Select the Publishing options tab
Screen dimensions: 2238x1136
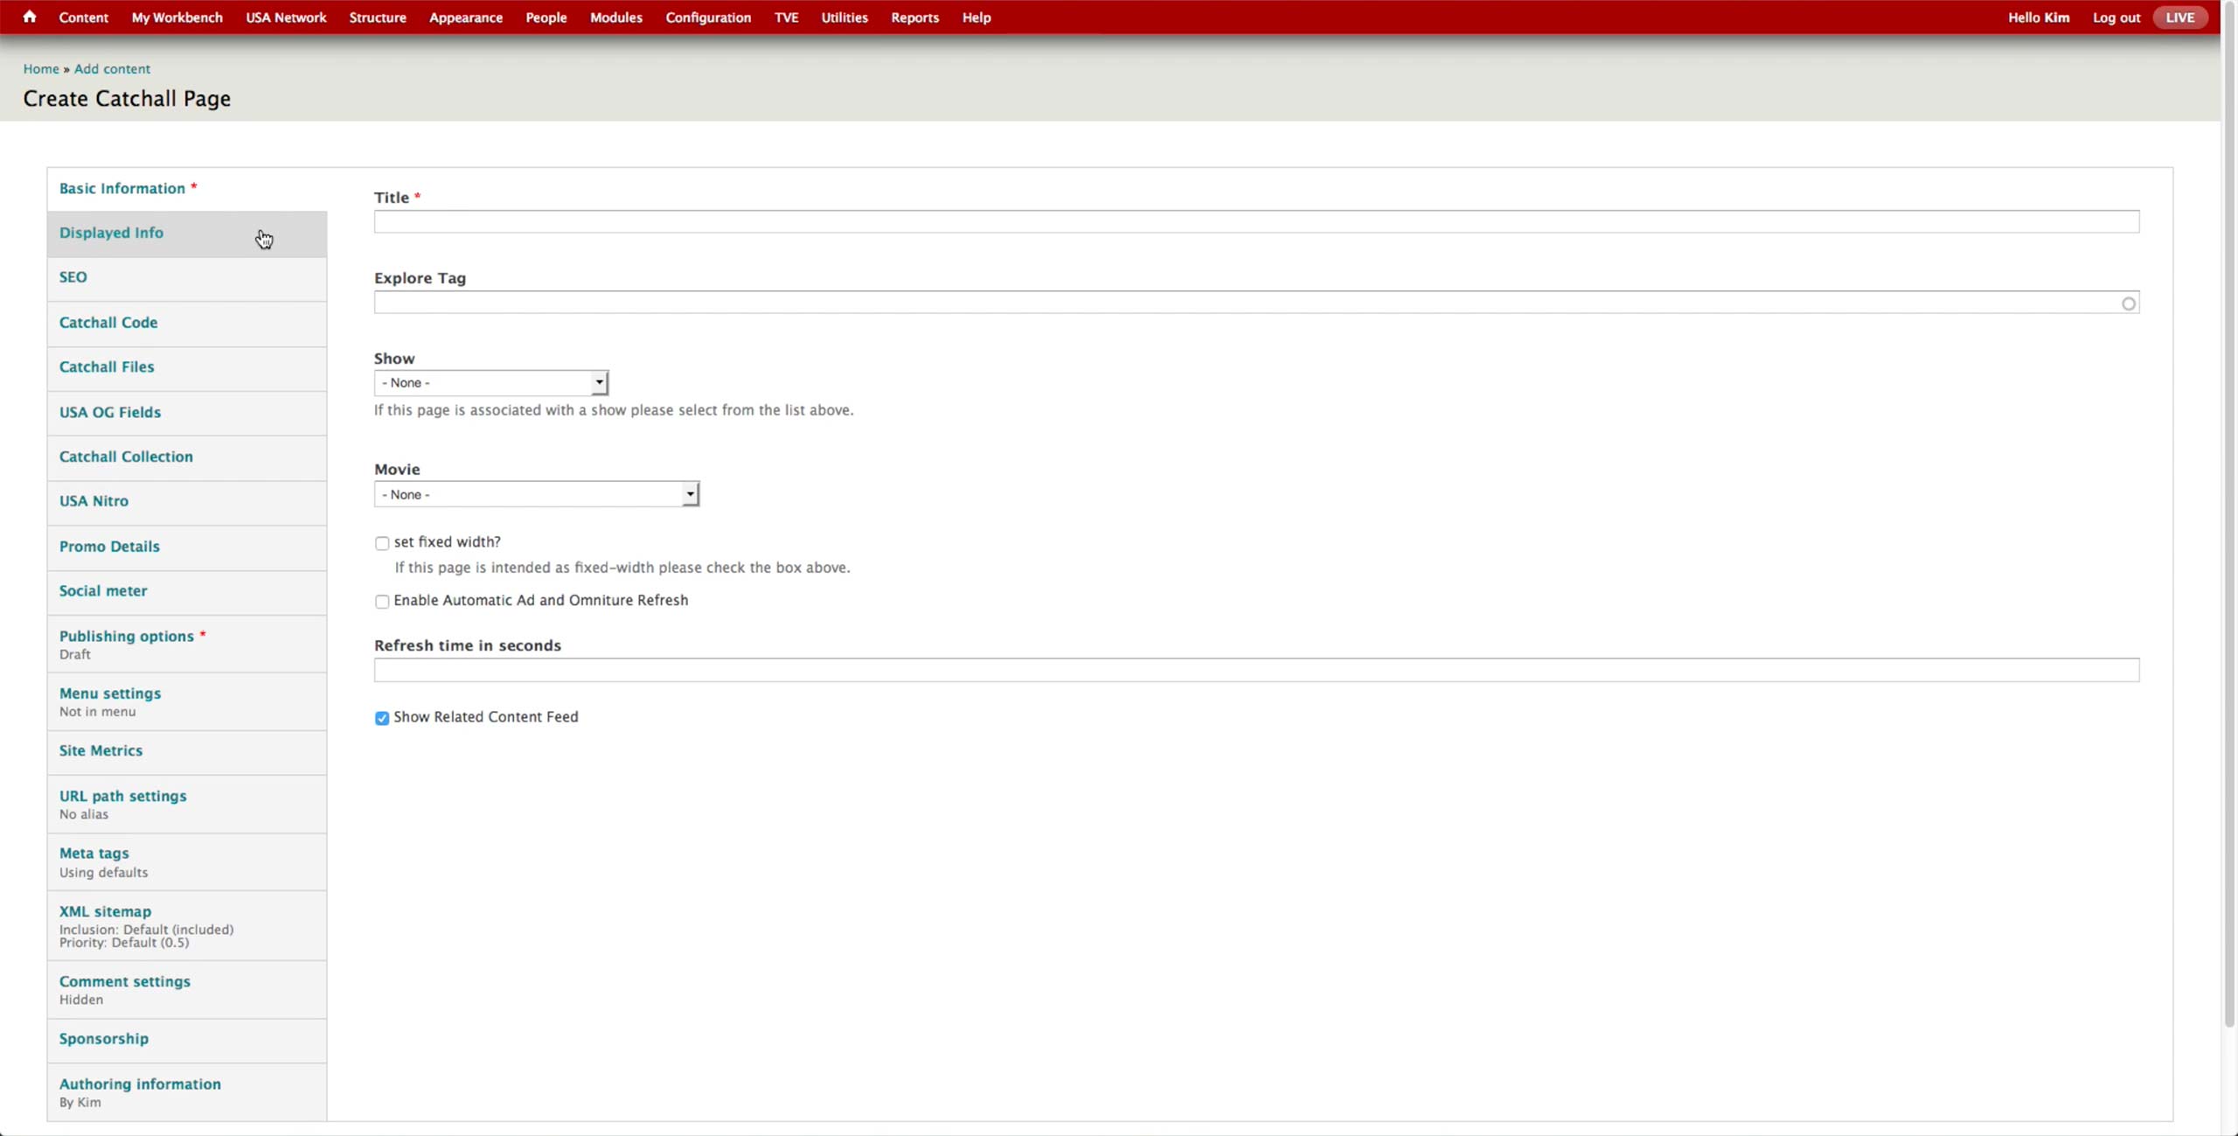127,637
